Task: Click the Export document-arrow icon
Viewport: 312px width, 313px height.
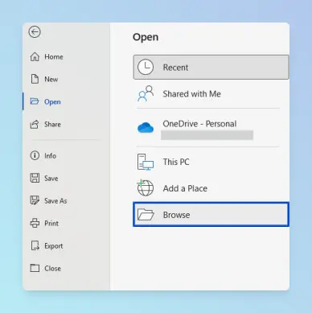Action: (x=35, y=245)
